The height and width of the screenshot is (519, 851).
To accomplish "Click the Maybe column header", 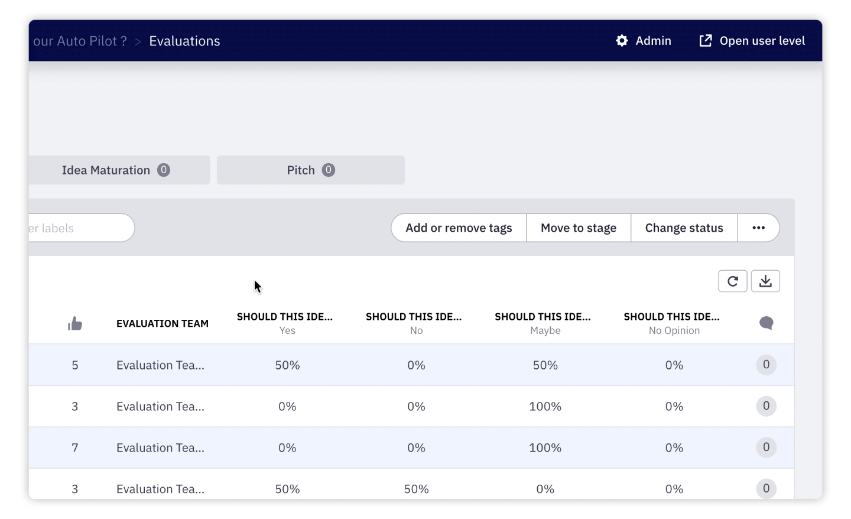I will click(x=543, y=323).
